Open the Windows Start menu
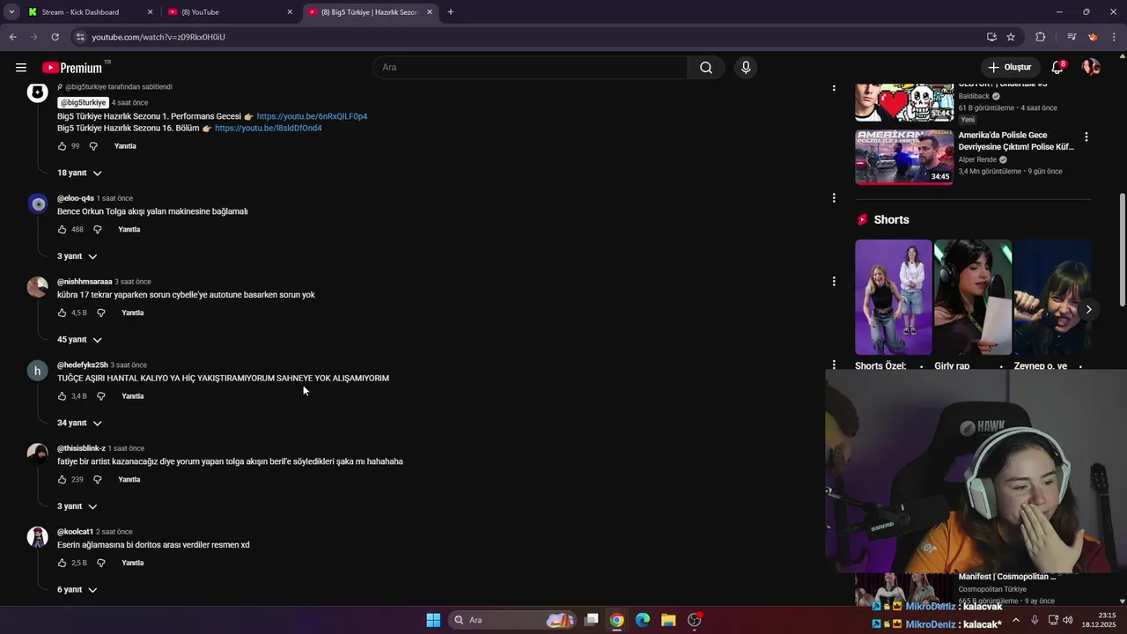1127x634 pixels. 433,620
